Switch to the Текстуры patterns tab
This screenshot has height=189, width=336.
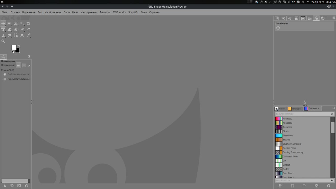(295, 109)
